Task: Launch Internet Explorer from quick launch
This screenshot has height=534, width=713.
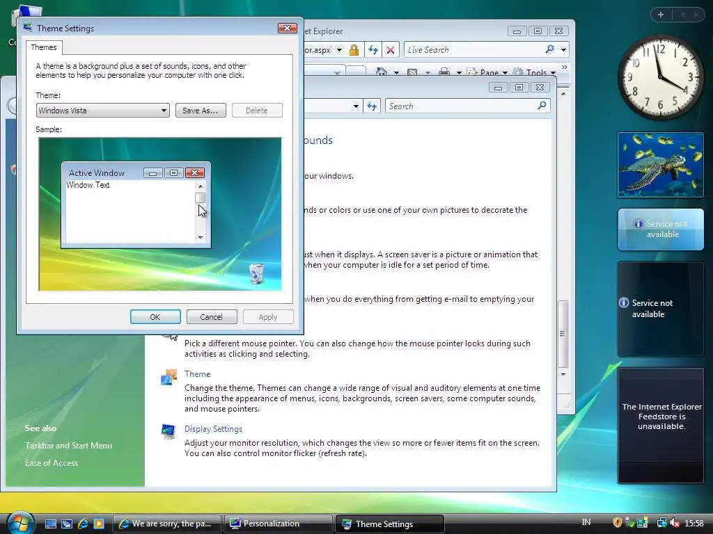Action: coord(83,524)
